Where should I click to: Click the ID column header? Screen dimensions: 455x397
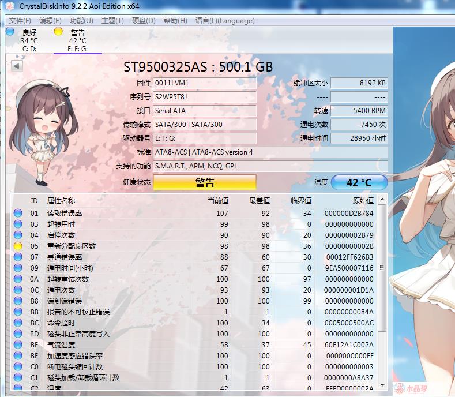coord(34,200)
